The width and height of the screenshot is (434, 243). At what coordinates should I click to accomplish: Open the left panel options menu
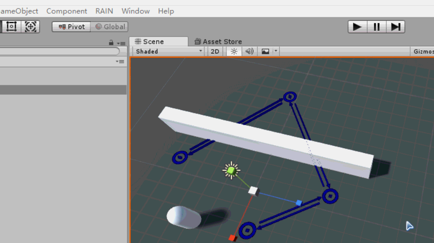click(121, 43)
